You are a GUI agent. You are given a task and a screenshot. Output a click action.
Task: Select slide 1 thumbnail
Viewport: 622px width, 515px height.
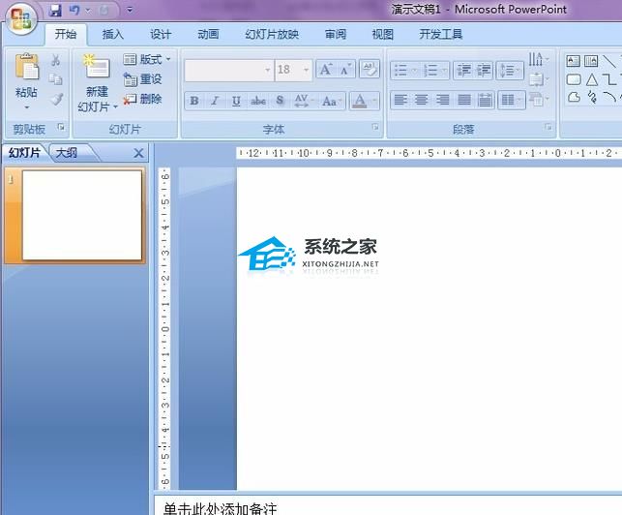81,216
